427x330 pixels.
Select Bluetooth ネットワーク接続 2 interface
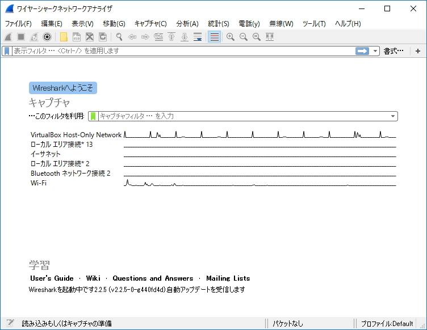pos(213,173)
